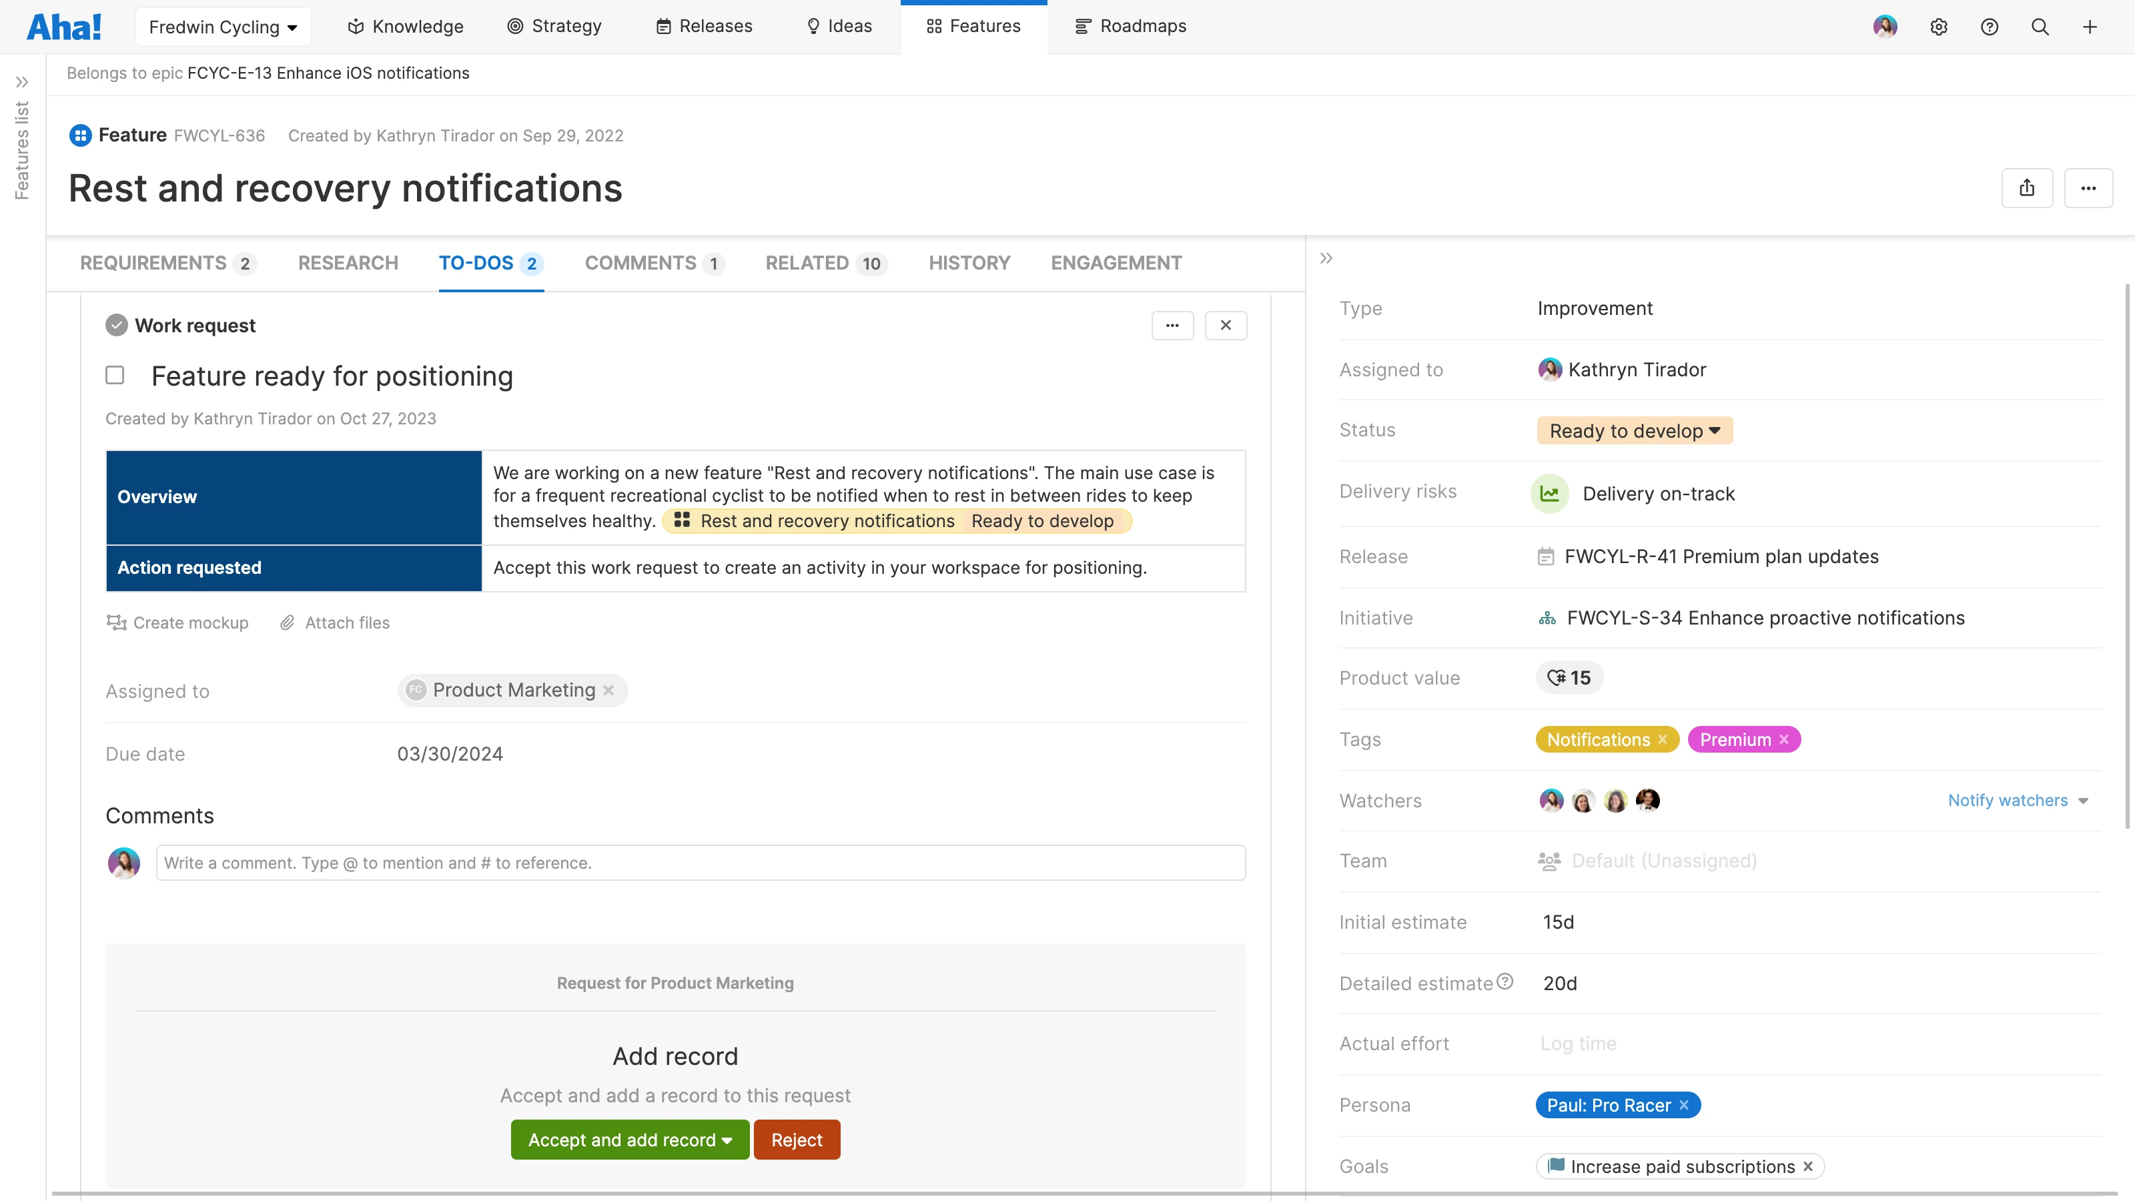Open your profile avatar menu
The height and width of the screenshot is (1201, 2135).
1885,27
